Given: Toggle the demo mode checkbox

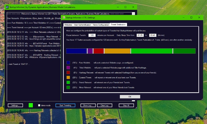Looking at the screenshot, I should (x=39, y=105).
